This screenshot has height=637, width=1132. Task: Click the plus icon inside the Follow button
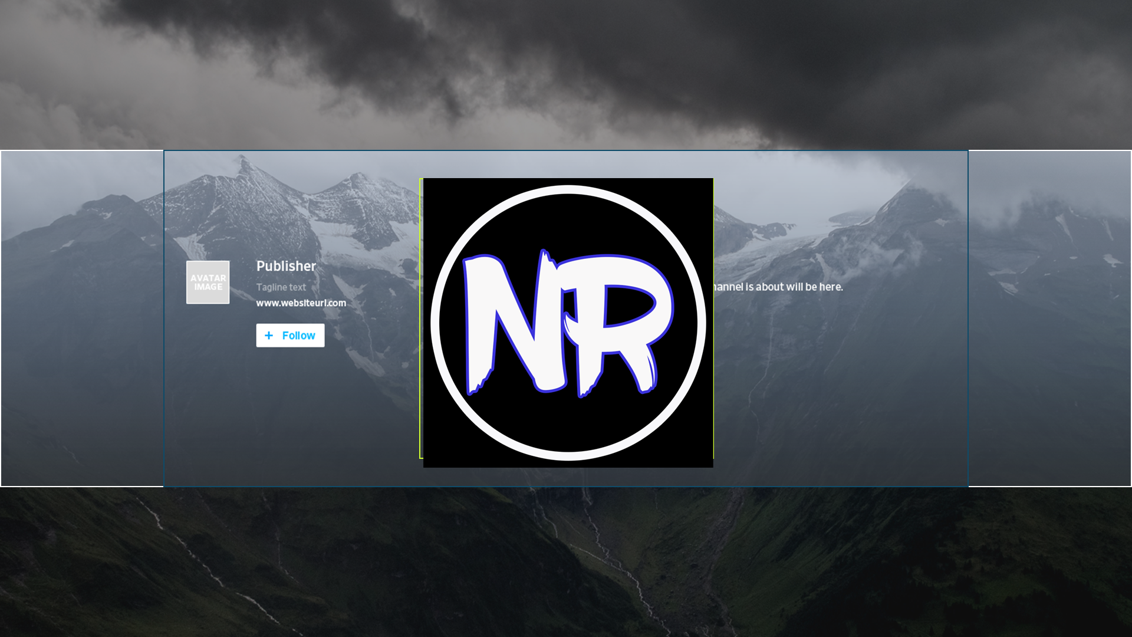click(270, 335)
